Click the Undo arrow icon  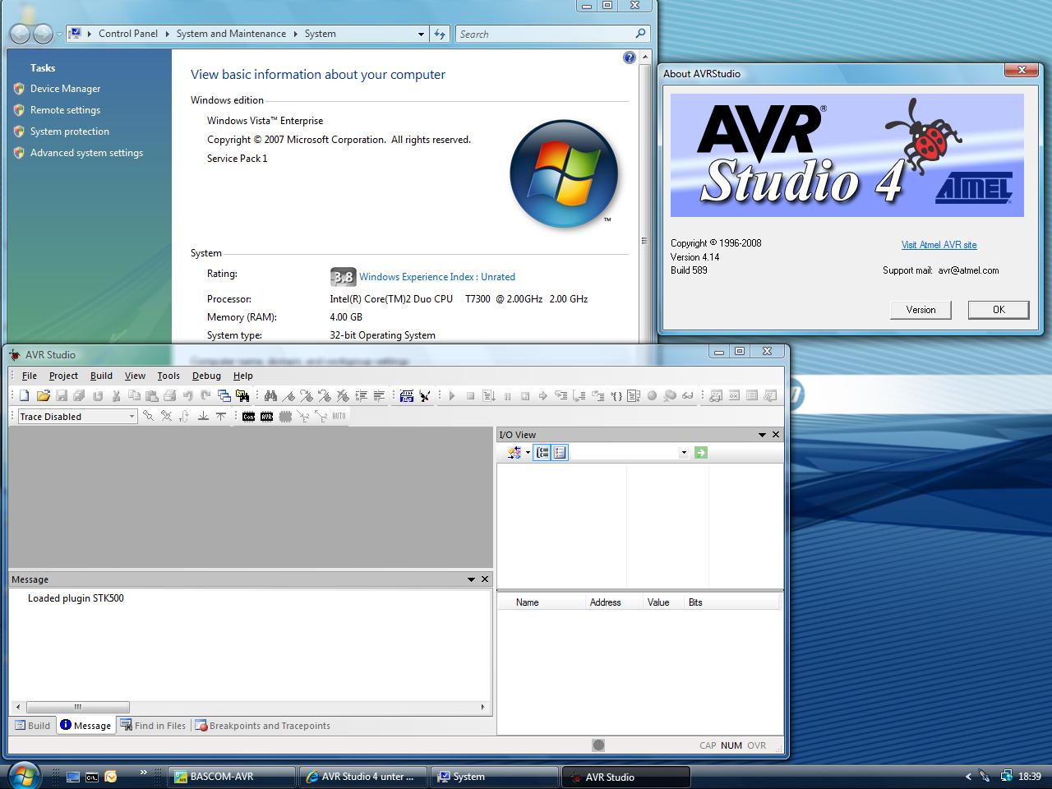point(187,396)
